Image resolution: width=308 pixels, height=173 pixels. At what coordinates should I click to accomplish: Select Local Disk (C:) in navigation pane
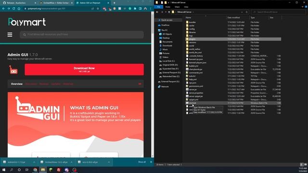click(x=168, y=61)
